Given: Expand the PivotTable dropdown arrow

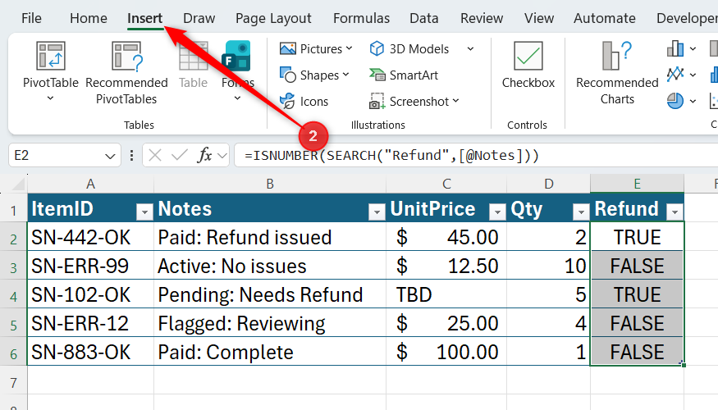Looking at the screenshot, I should click(x=50, y=98).
